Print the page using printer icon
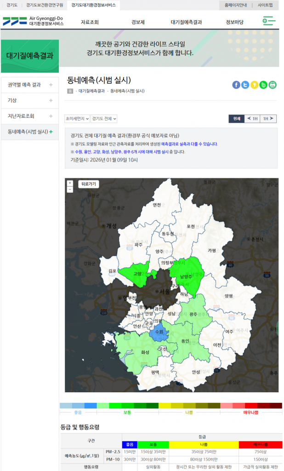 pos(273,85)
